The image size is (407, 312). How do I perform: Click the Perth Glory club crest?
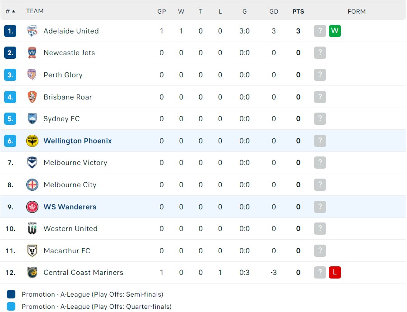pyautogui.click(x=32, y=75)
